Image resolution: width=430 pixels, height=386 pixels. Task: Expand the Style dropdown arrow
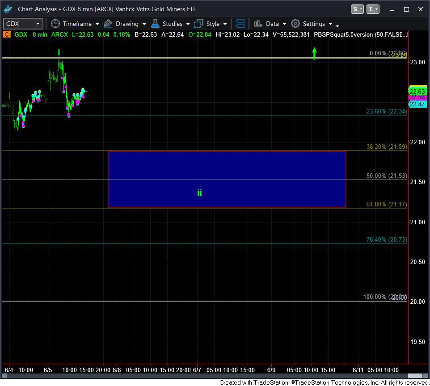[225, 24]
